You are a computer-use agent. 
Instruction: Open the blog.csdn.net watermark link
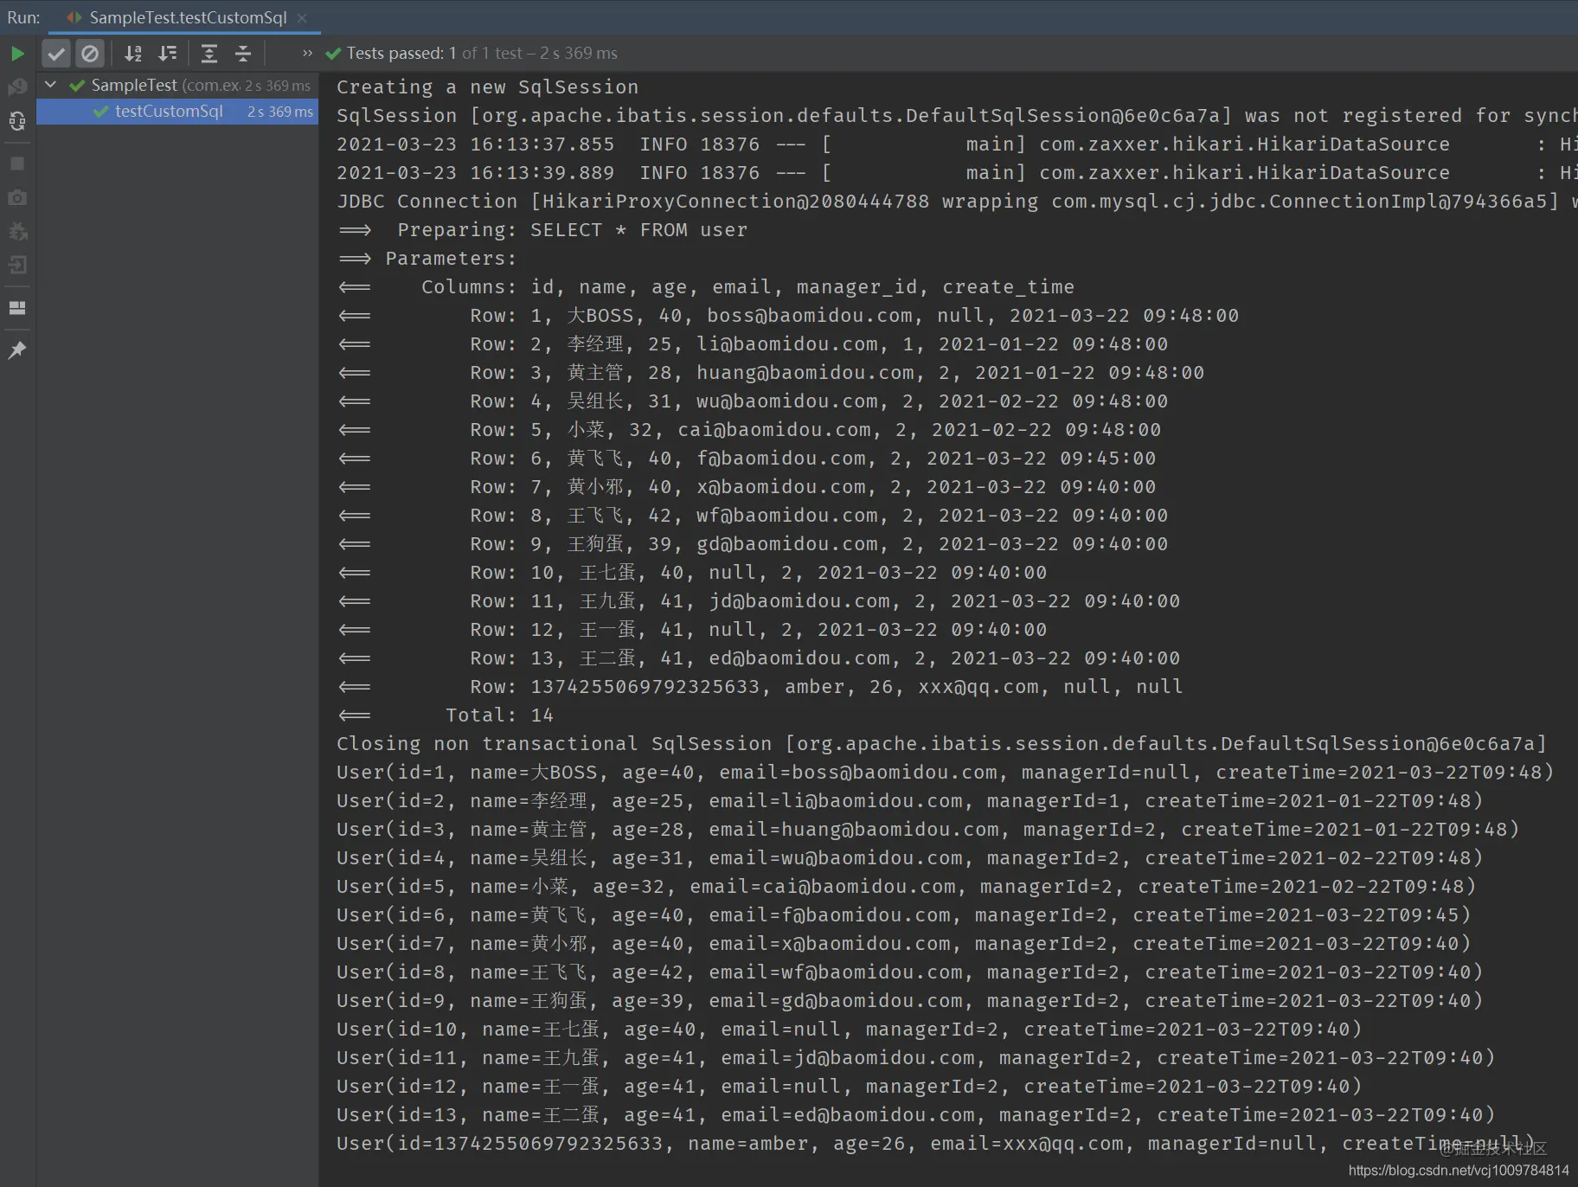click(x=1459, y=1170)
